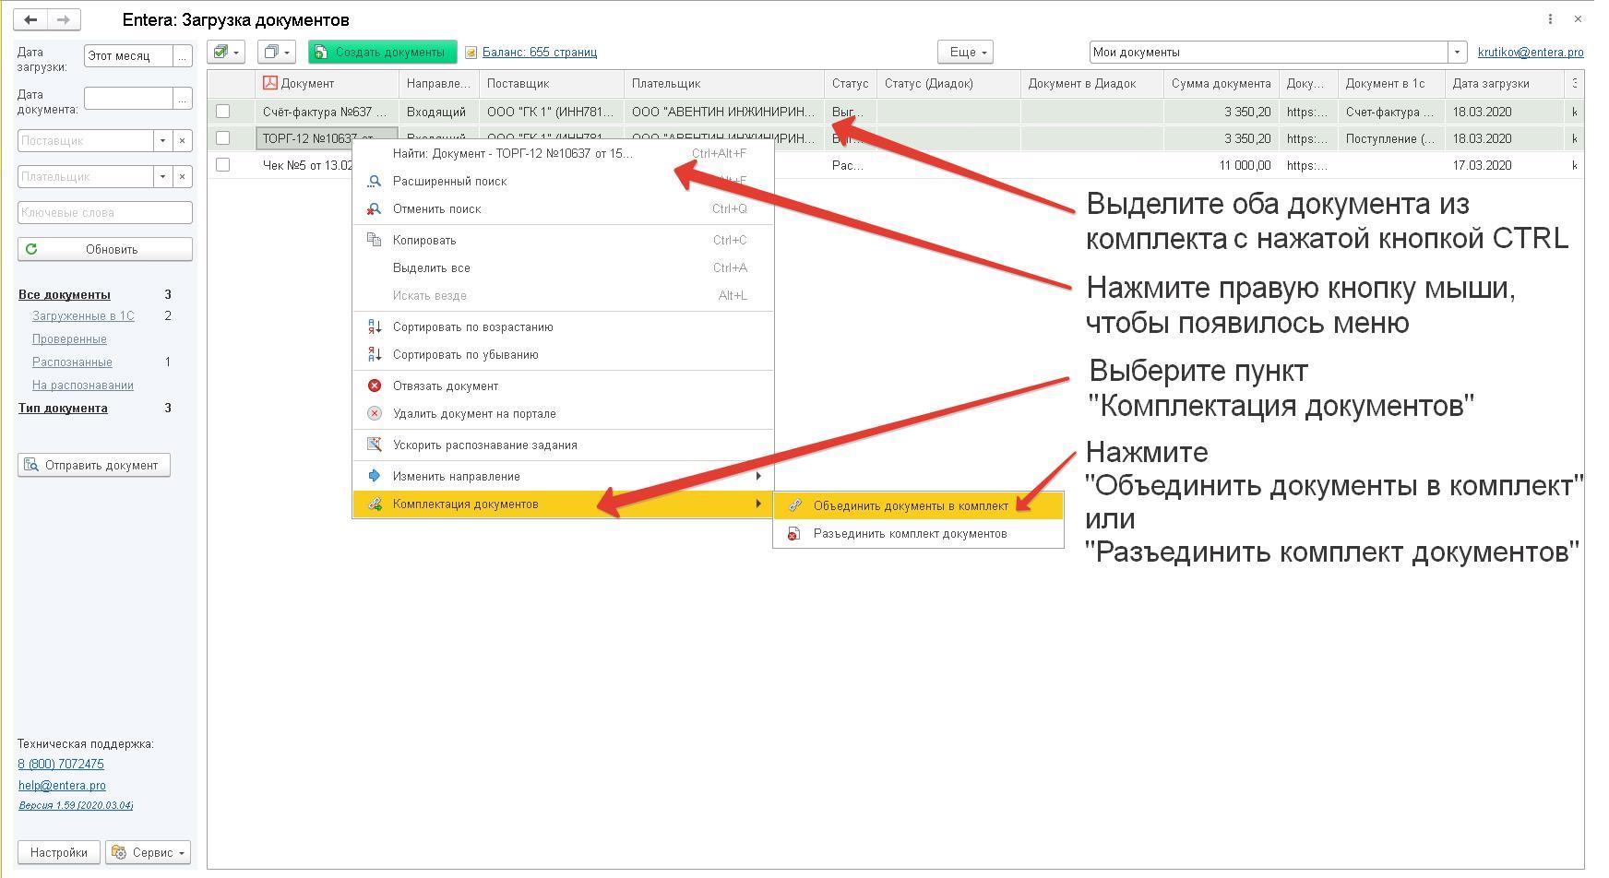Clear the Плательщик filter with X
The image size is (1609, 878).
coord(183,176)
